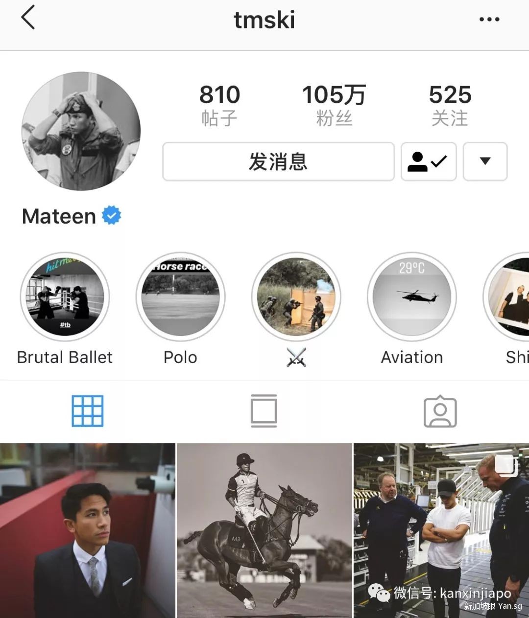Image resolution: width=529 pixels, height=618 pixels.
Task: Switch to the feed list view tab
Action: click(x=264, y=411)
